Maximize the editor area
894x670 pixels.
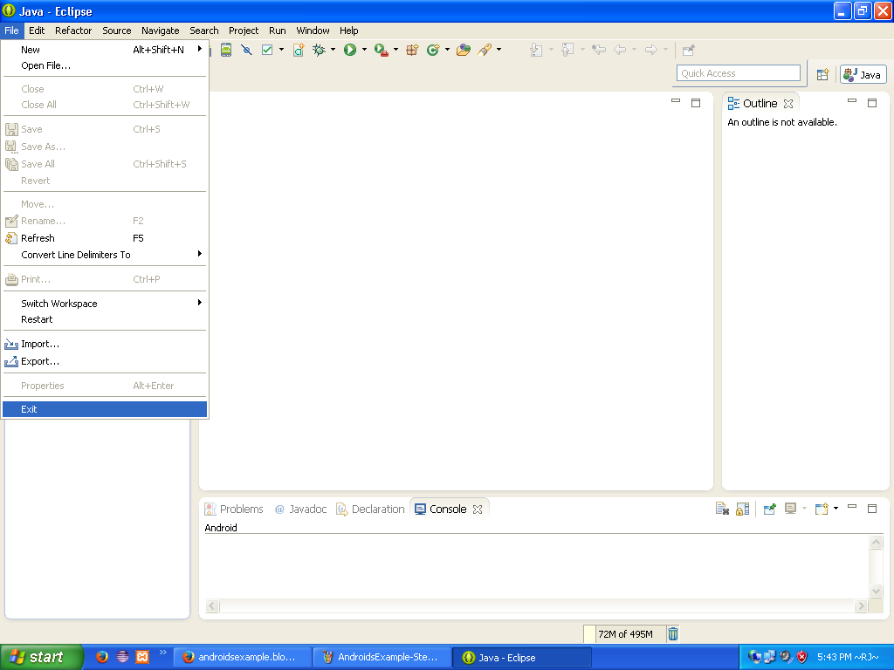tap(696, 103)
